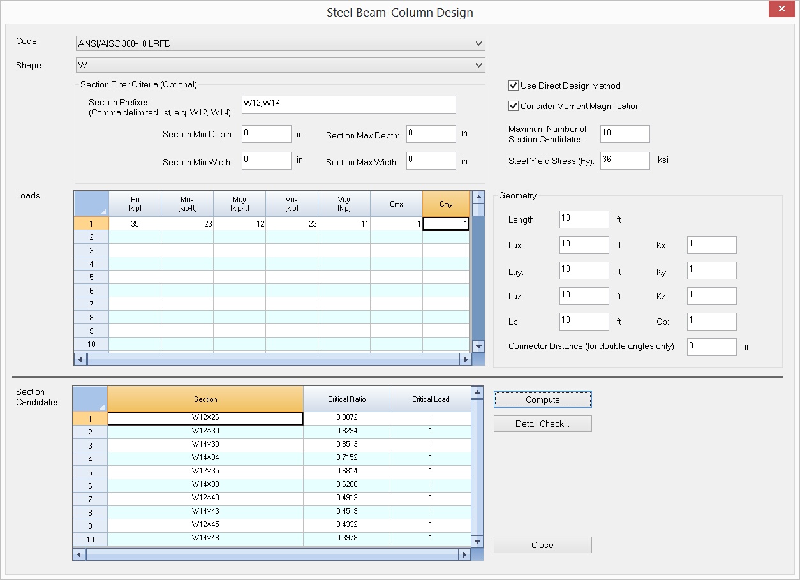This screenshot has height=580, width=800.
Task: Select the Cmx column header in Loads
Action: 396,204
